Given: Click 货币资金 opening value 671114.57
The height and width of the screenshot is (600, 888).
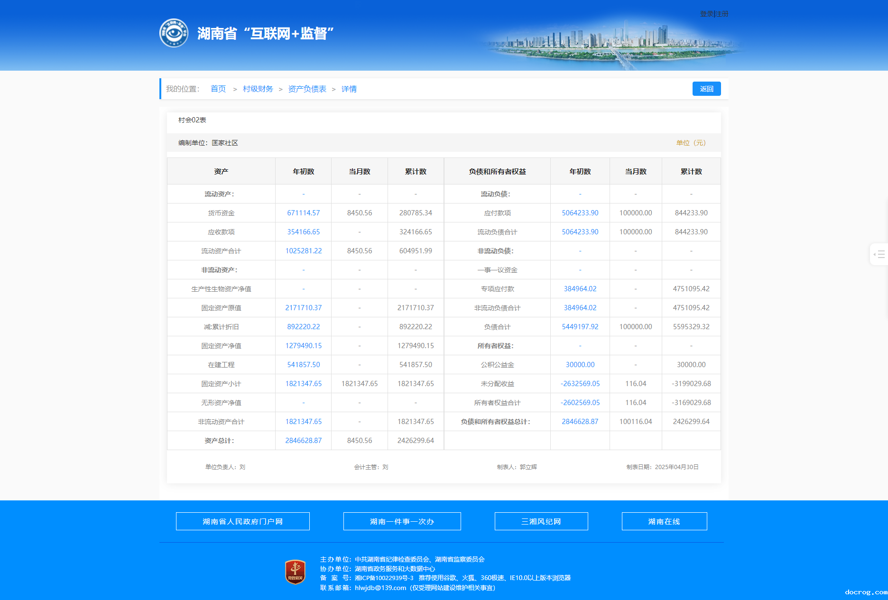Looking at the screenshot, I should click(x=303, y=213).
